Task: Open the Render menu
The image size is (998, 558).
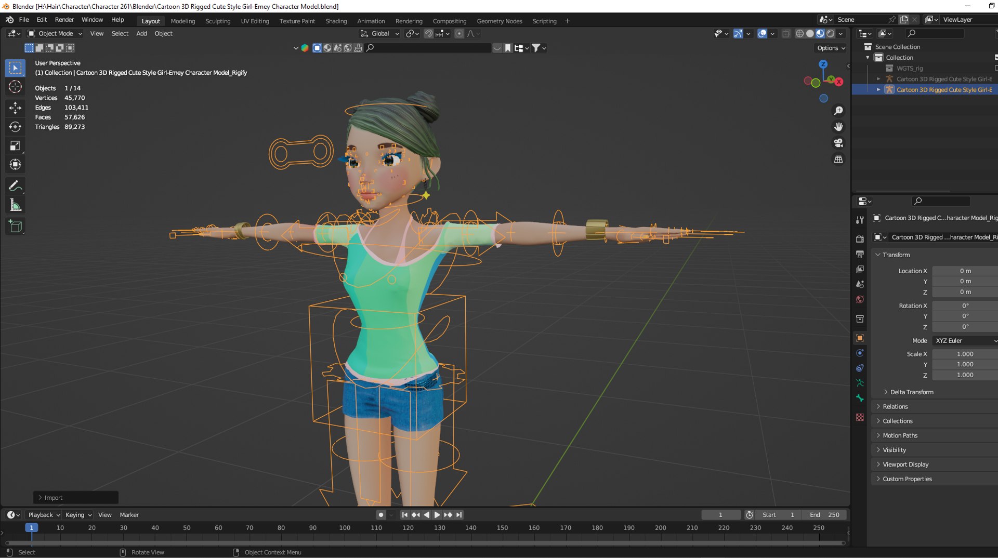Action: tap(64, 20)
